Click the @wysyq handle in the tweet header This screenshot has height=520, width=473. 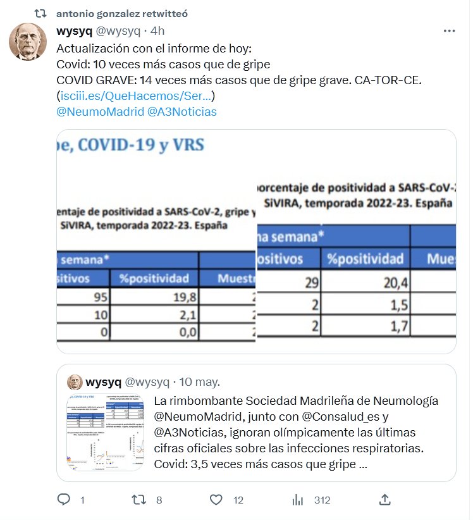click(118, 31)
